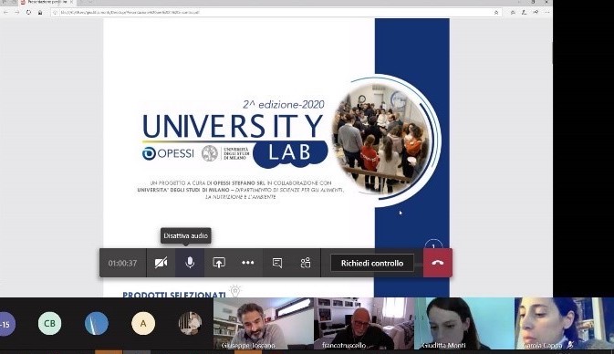This screenshot has height=354, width=614.
Task: Open the browser favorites hub icon
Action: point(513,13)
